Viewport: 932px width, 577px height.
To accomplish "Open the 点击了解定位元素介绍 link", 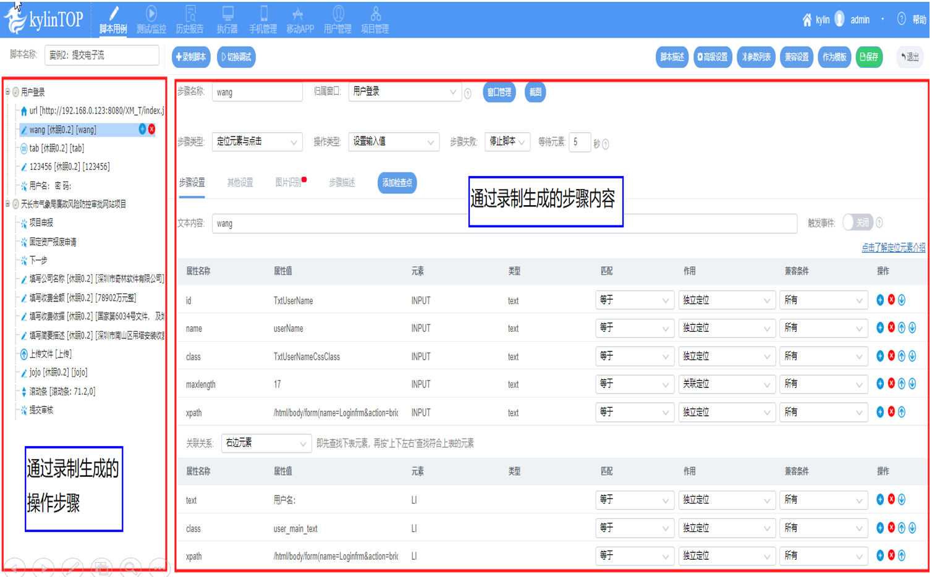I will click(x=892, y=248).
